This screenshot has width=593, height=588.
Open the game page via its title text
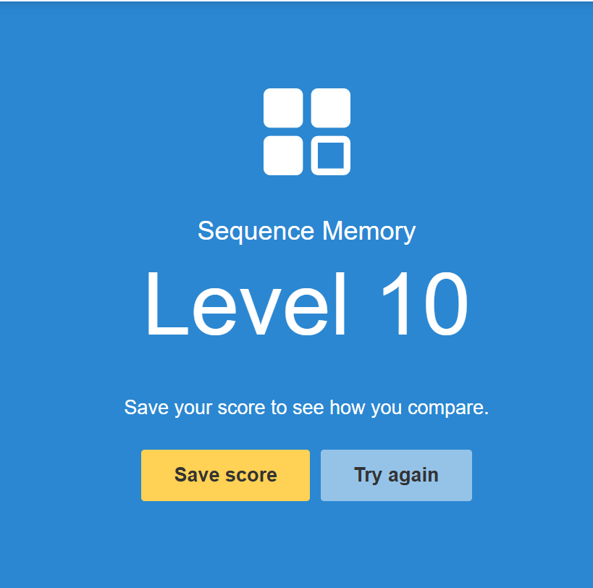click(x=306, y=230)
